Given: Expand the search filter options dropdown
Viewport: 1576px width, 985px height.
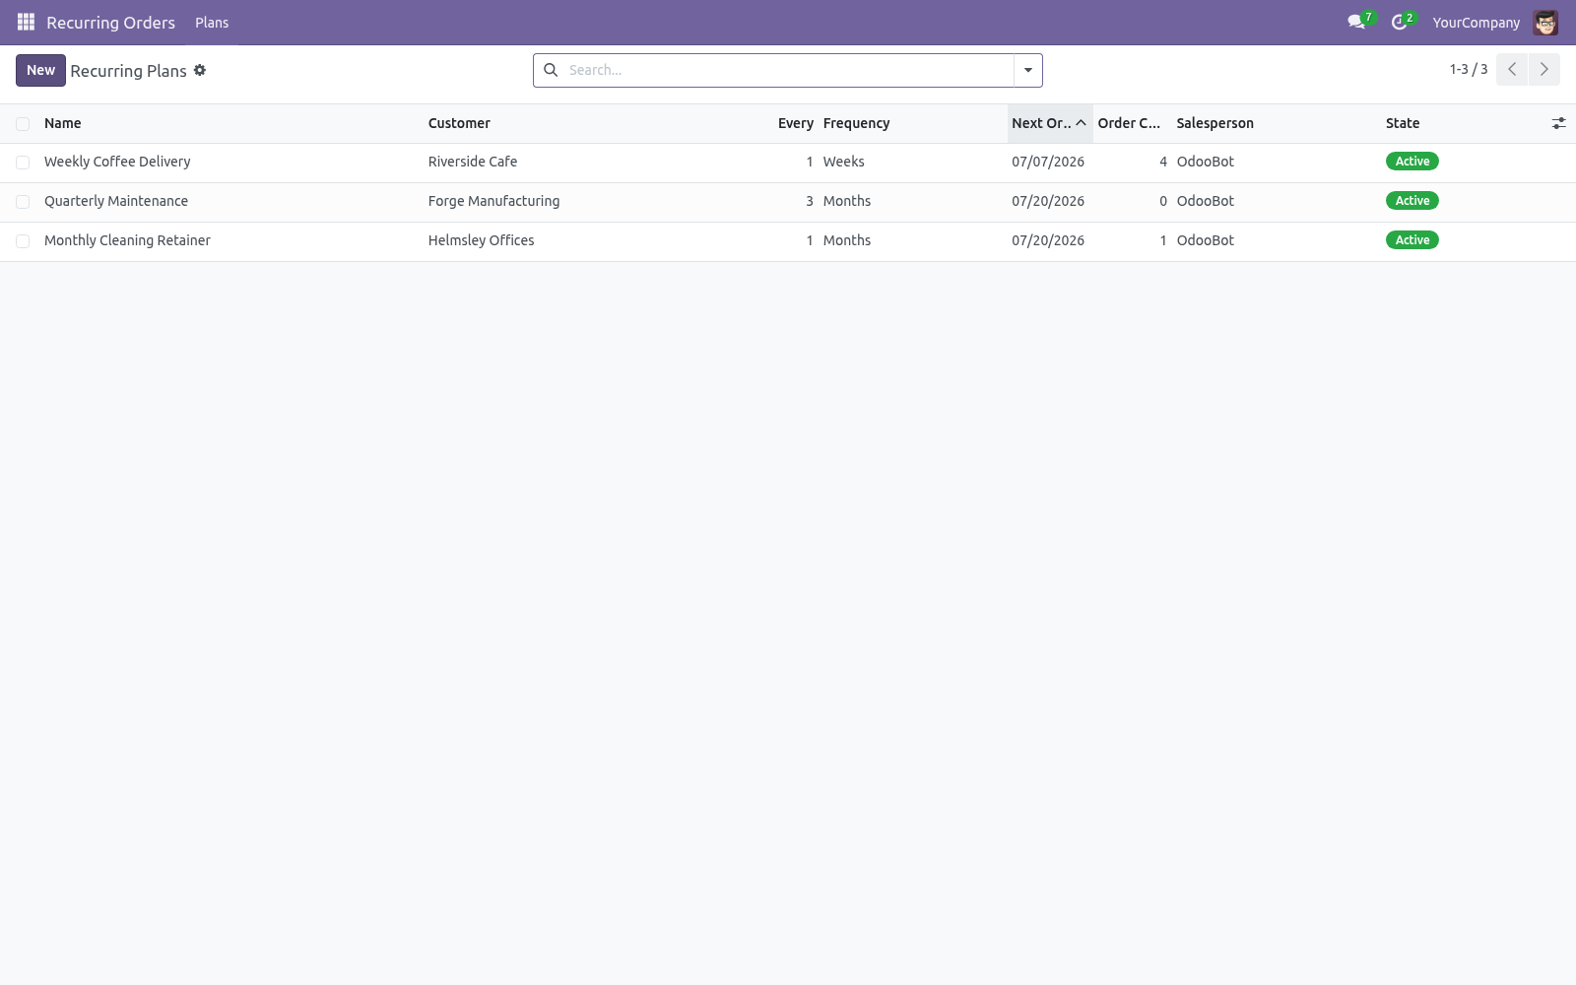Looking at the screenshot, I should click(x=1027, y=70).
